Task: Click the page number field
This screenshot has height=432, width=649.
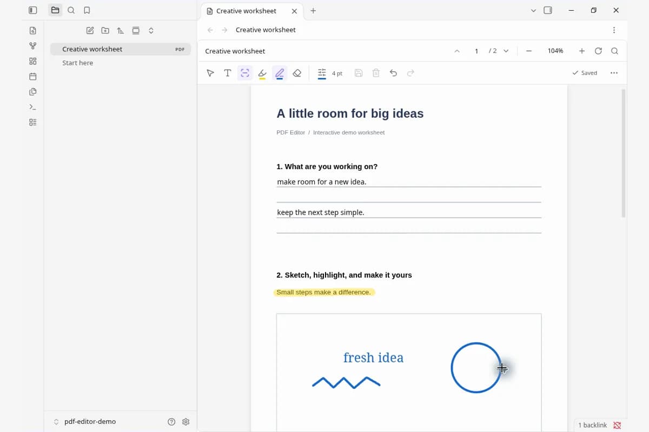Action: (x=476, y=51)
